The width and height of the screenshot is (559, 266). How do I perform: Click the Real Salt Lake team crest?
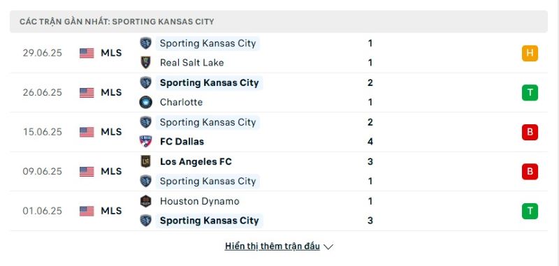click(145, 63)
